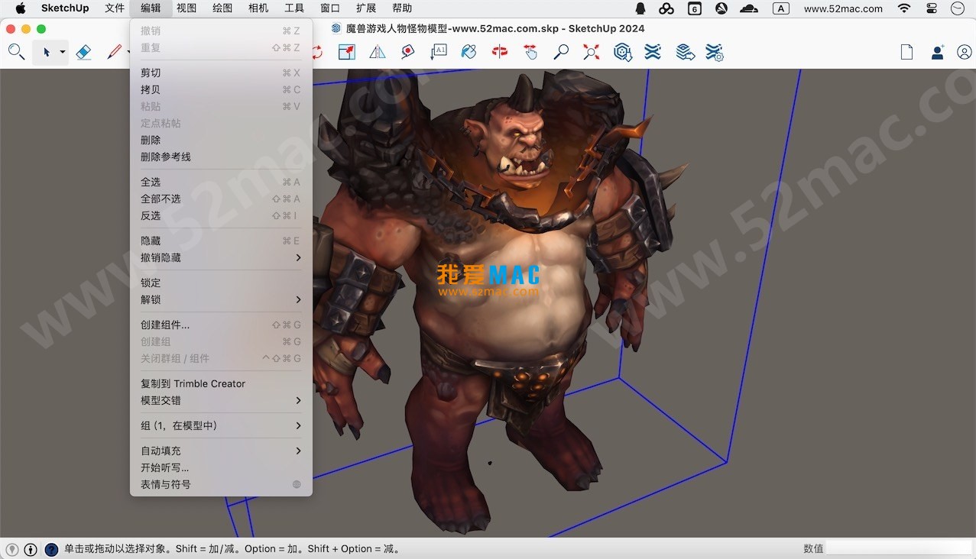Viewport: 976px width, 559px height.
Task: Click the Search magnifier in the toolbar
Action: 16,52
